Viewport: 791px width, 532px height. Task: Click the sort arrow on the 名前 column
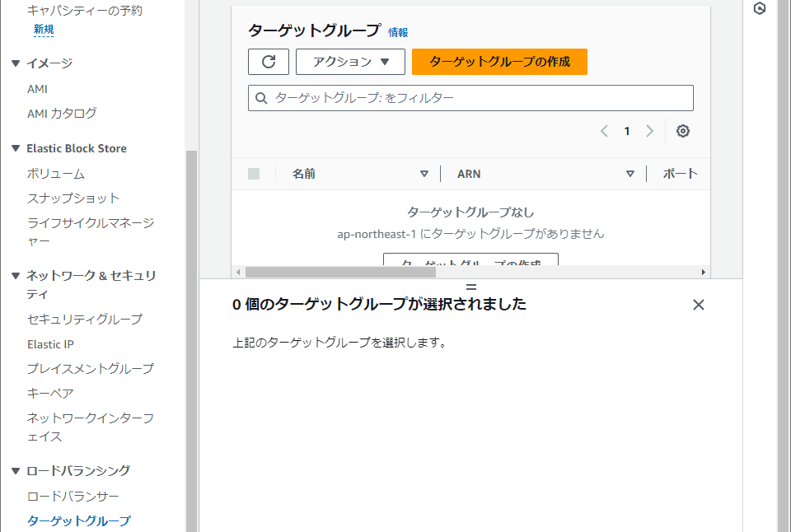coord(425,174)
